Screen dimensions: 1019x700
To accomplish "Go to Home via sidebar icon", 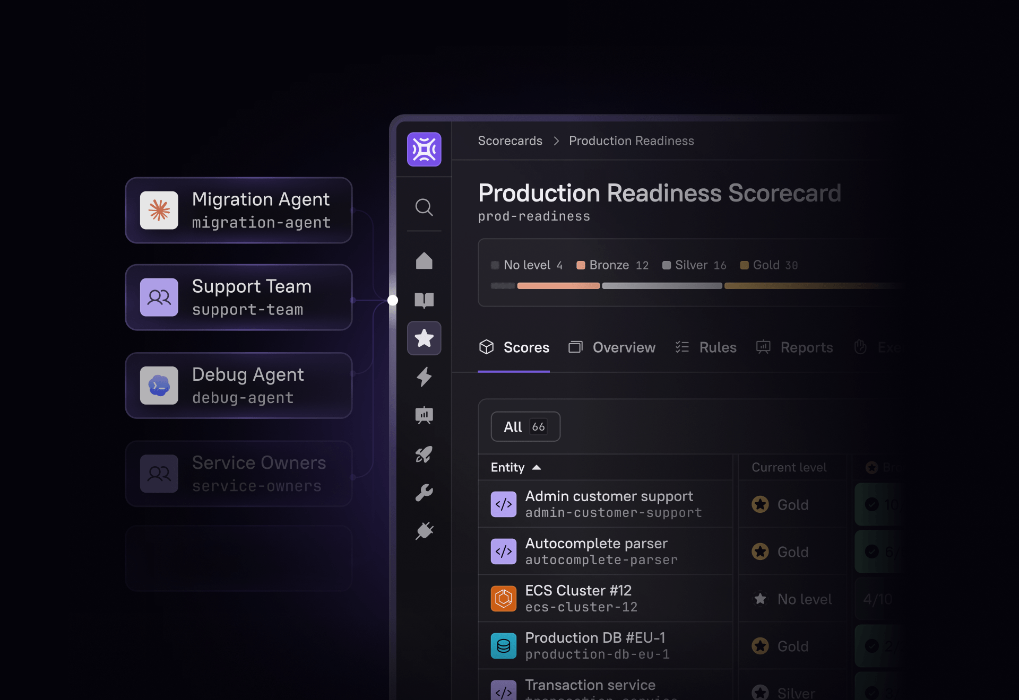I will 424,260.
